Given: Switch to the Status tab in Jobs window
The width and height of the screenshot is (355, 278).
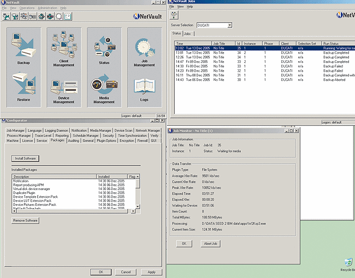Looking at the screenshot, I should coord(176,33).
